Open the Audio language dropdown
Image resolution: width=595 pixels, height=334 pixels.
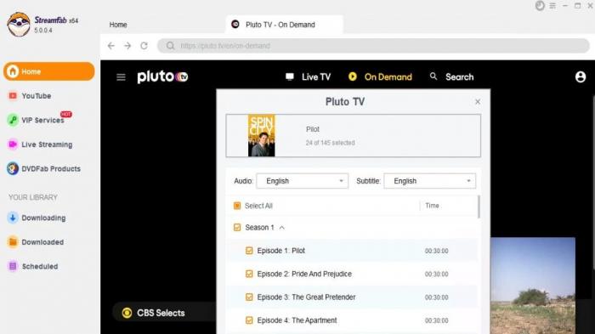click(x=303, y=181)
